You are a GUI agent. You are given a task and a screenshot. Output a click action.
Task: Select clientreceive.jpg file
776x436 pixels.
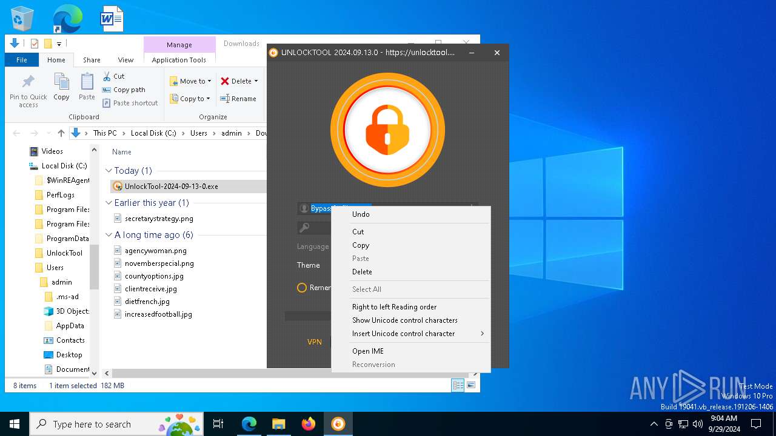pos(150,289)
